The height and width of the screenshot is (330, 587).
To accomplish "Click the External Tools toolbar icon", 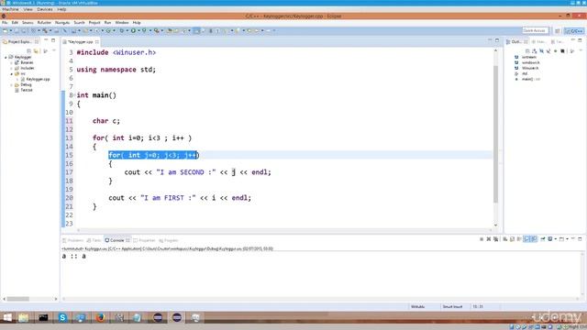I will point(156,30).
